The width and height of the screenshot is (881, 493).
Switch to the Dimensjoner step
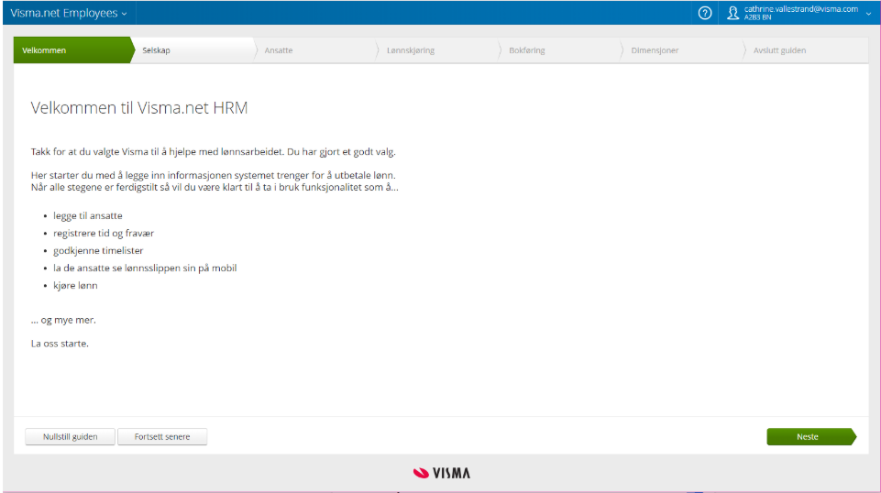[x=683, y=50]
